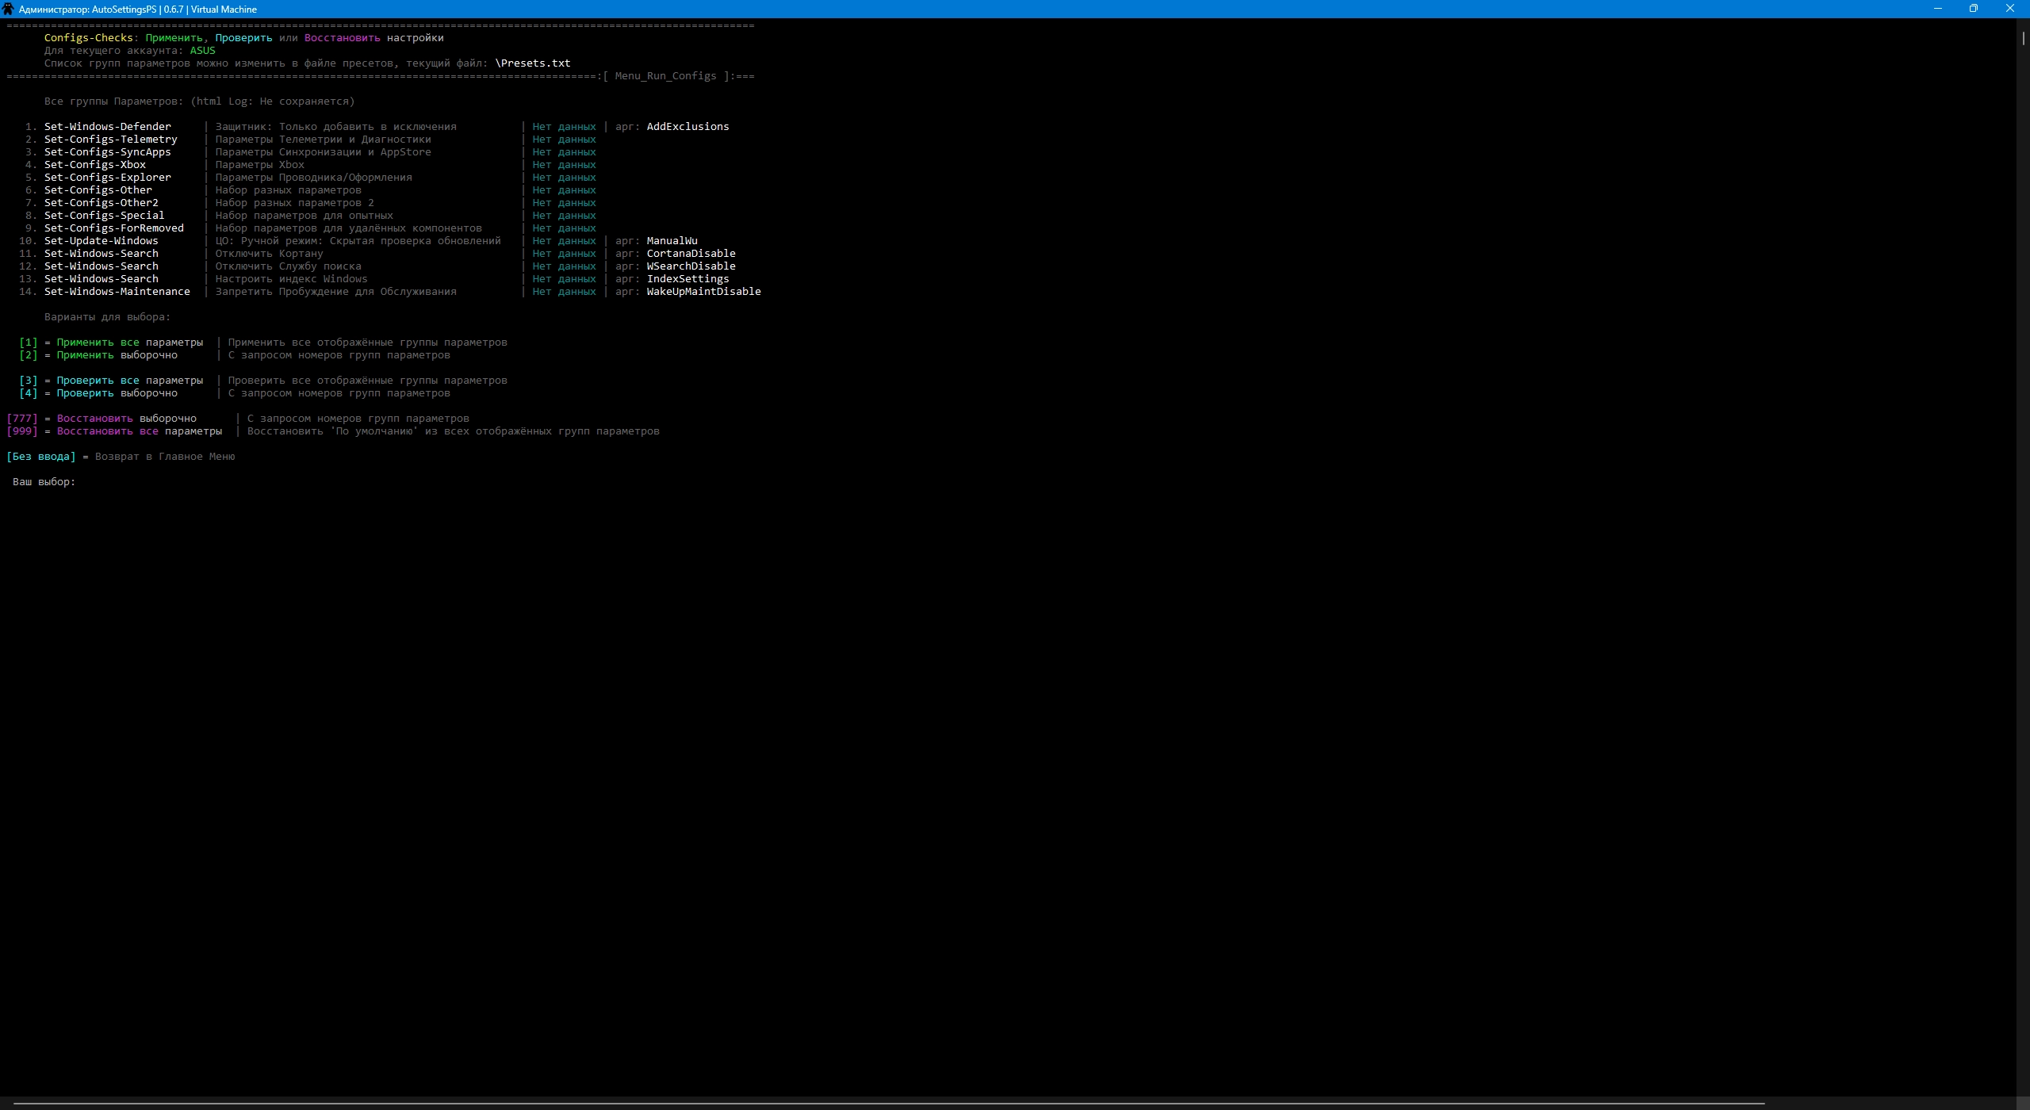Click the 'Ваш выбор:' input prompt line

tap(44, 482)
